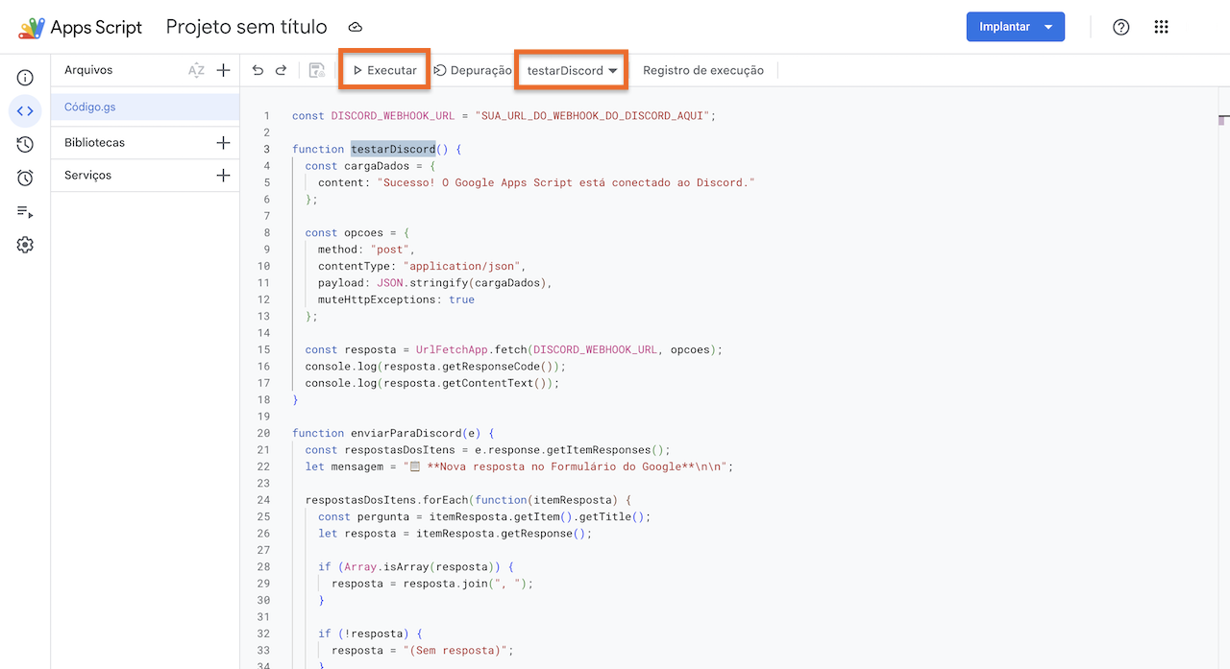This screenshot has width=1230, height=669.
Task: Click DISCORD_WEBHOOK_URL constant on line 1
Action: tap(393, 115)
